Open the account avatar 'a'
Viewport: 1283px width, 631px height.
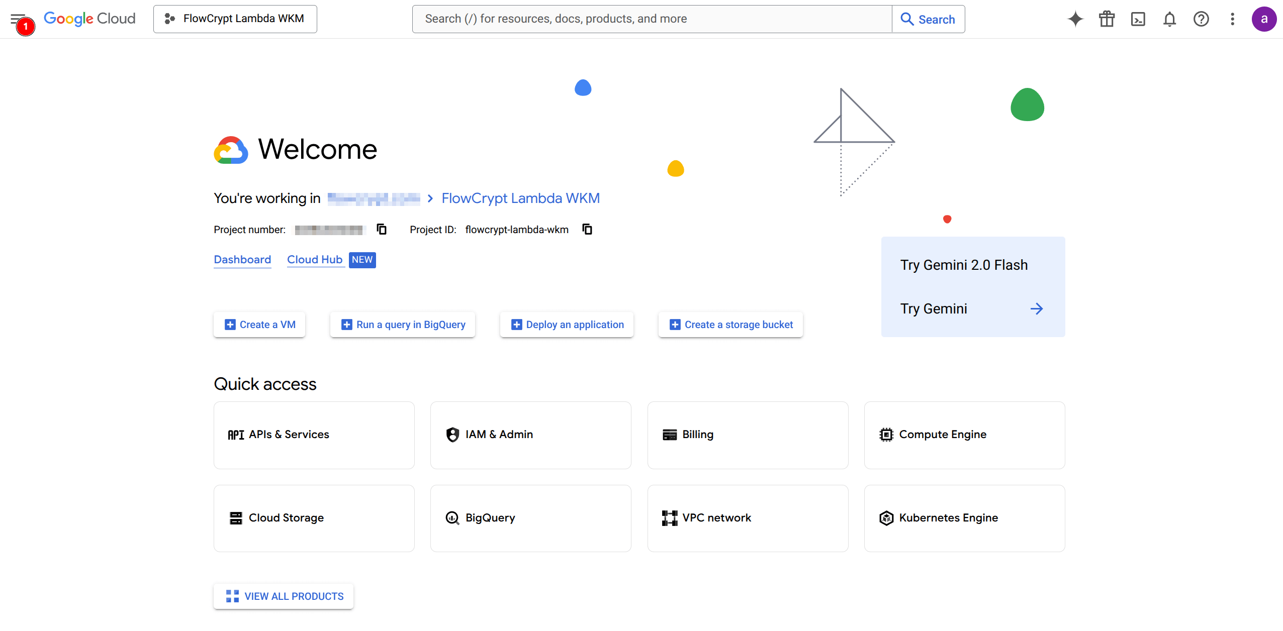[1264, 19]
